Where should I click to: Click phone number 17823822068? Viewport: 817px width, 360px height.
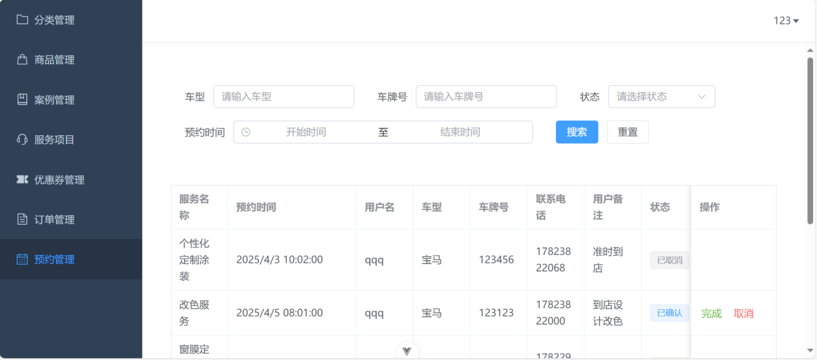click(553, 260)
